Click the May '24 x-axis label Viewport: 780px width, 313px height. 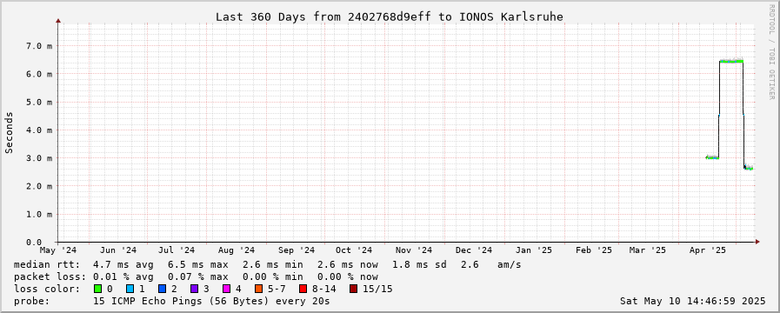coord(58,250)
